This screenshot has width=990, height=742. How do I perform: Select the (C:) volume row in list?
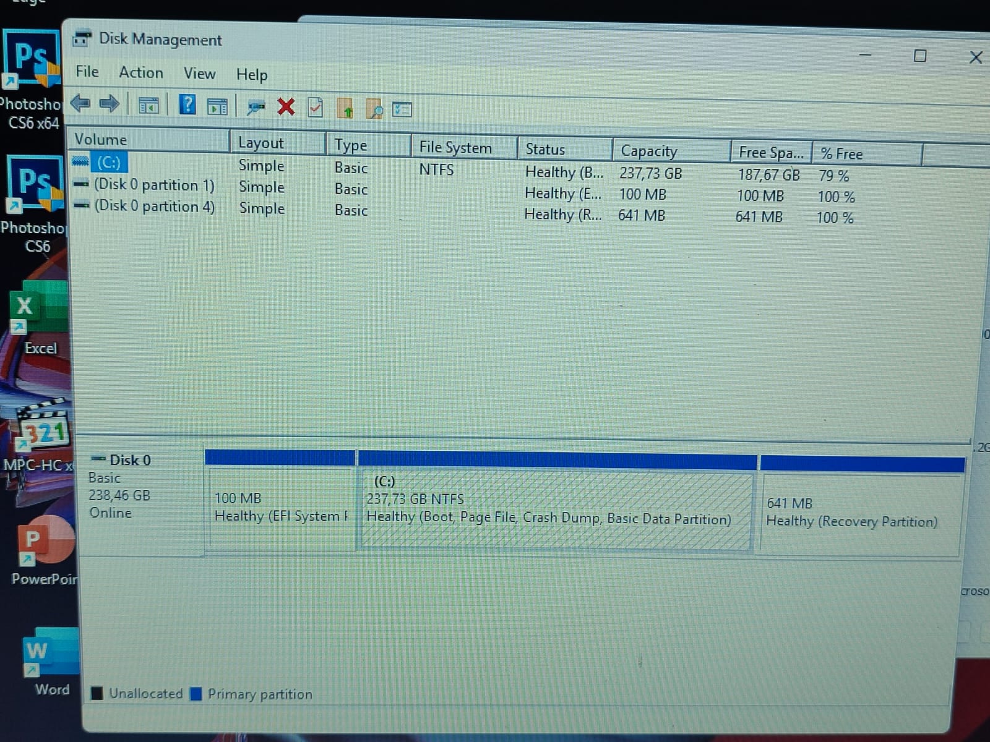pos(109,163)
